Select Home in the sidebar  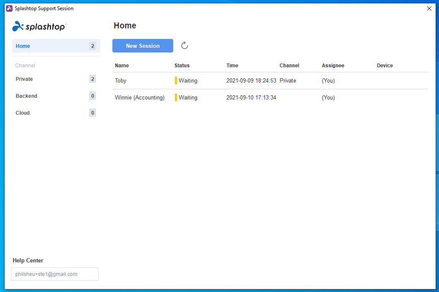click(x=56, y=46)
